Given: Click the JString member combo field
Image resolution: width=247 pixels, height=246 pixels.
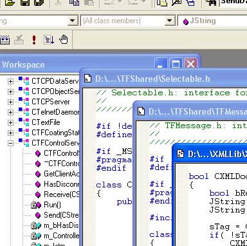Looking at the screenshot, I should (212, 21).
